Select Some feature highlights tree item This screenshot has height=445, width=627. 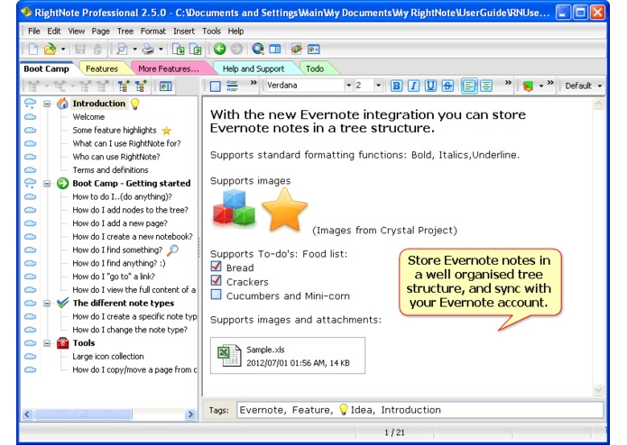click(115, 130)
